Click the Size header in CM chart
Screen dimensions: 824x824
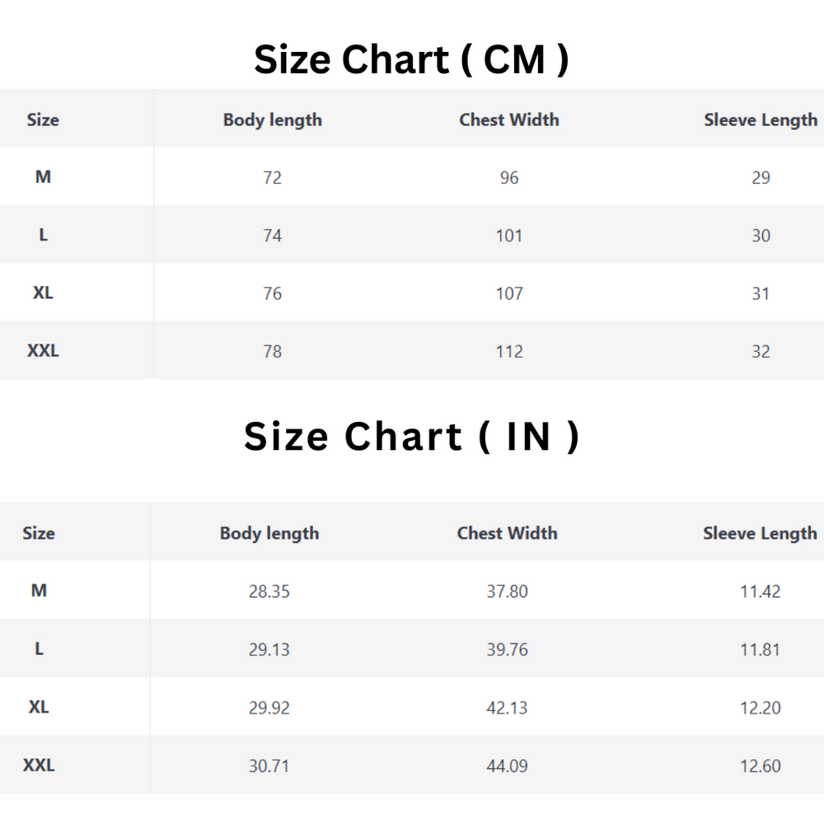pos(43,120)
